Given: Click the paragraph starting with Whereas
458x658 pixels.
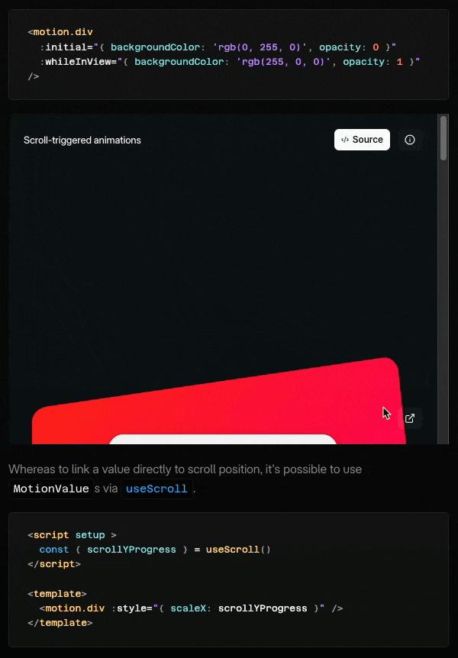Looking at the screenshot, I should (185, 469).
